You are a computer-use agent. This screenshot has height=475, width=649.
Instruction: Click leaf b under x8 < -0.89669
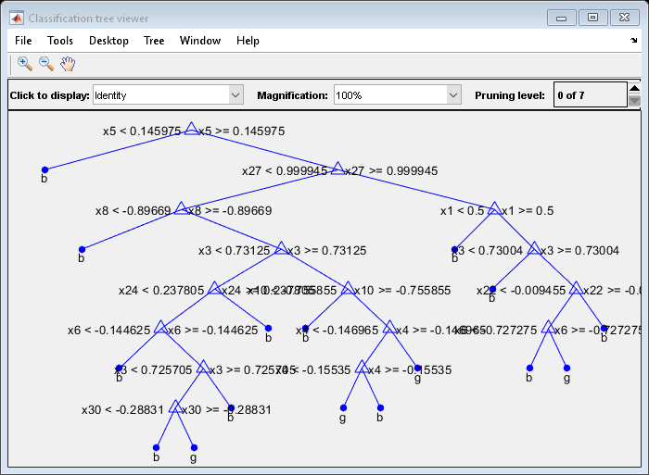[x=82, y=249]
